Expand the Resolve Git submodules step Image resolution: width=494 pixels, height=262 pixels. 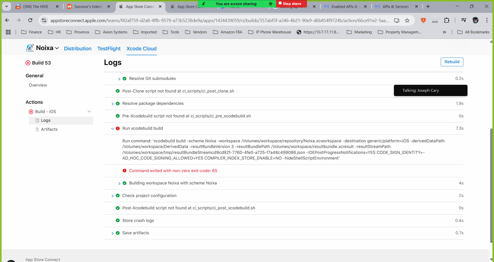pos(119,79)
